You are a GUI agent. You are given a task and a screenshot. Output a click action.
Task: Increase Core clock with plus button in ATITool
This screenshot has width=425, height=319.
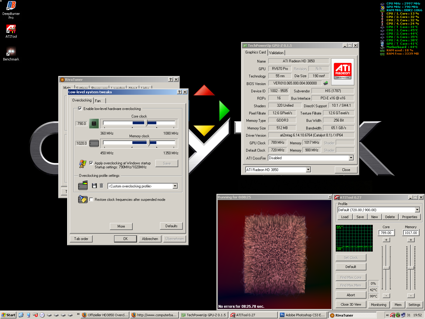point(386,240)
